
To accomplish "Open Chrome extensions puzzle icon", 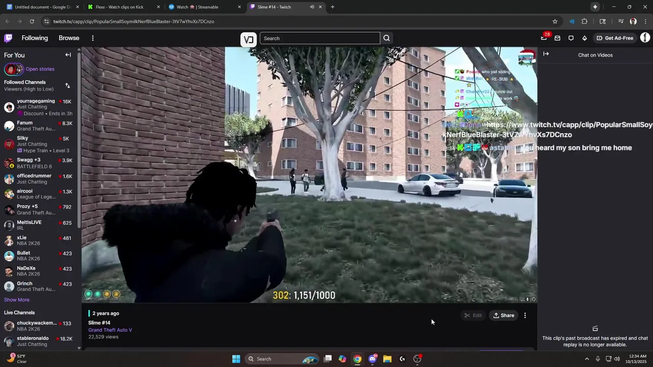I will (585, 21).
